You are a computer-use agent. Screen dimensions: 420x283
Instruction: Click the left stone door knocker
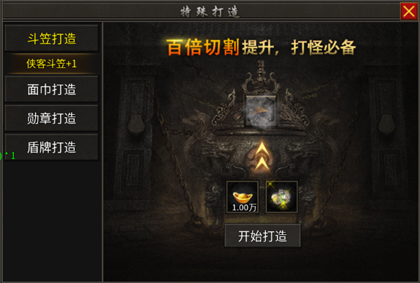point(136,125)
